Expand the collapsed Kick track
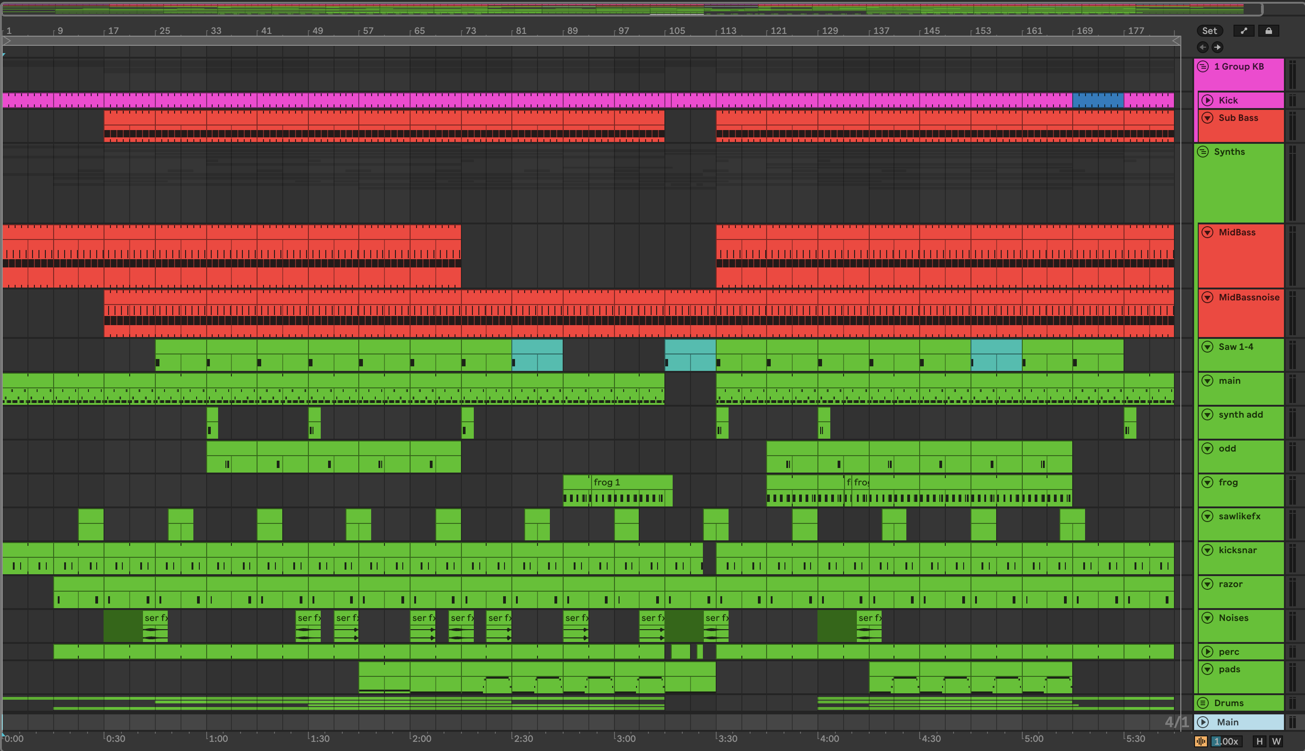Screen dimensions: 1305x751 pyautogui.click(x=1207, y=101)
